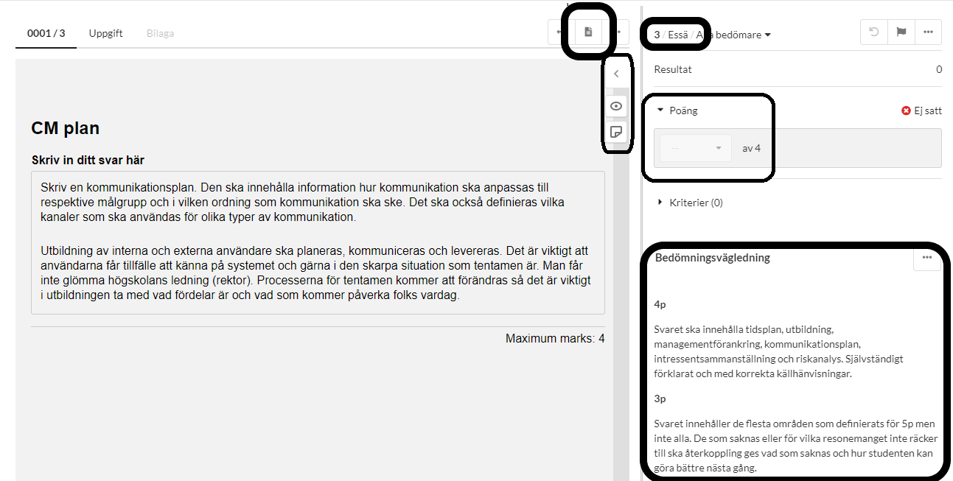Open the Alla bedömare dropdown
This screenshot has width=953, height=481.
tap(733, 35)
